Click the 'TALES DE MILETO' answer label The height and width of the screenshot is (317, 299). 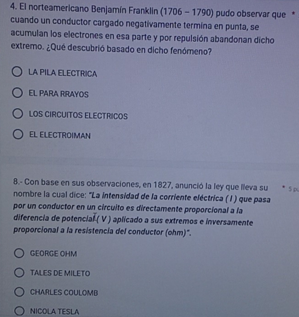[x=60, y=273]
